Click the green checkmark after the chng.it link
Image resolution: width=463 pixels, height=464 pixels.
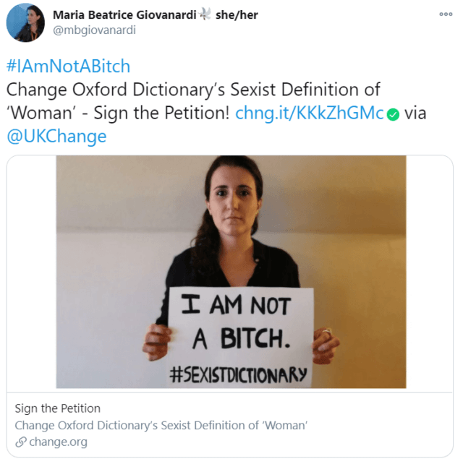(x=393, y=114)
